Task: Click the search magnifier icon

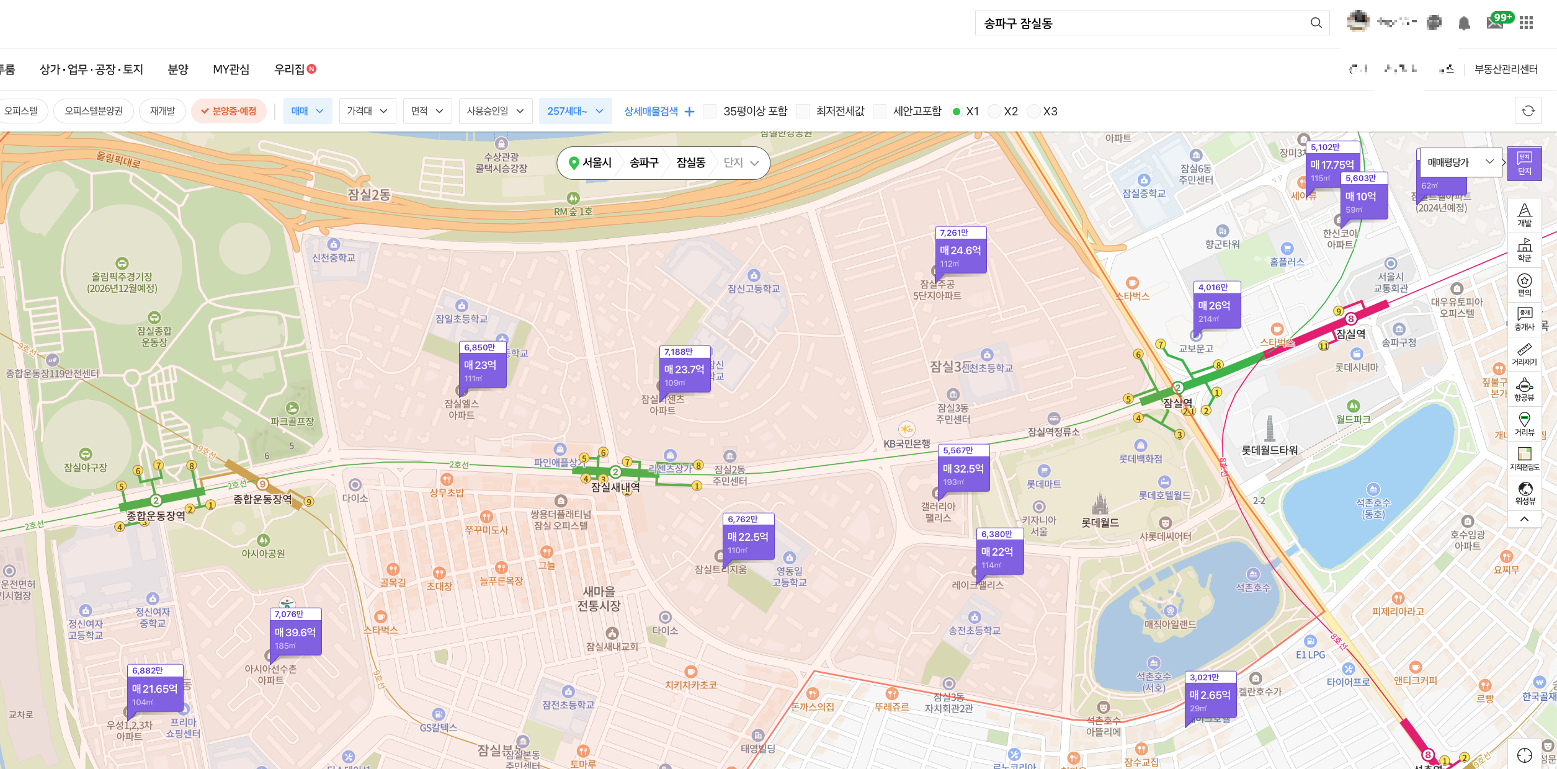Action: [x=1316, y=24]
